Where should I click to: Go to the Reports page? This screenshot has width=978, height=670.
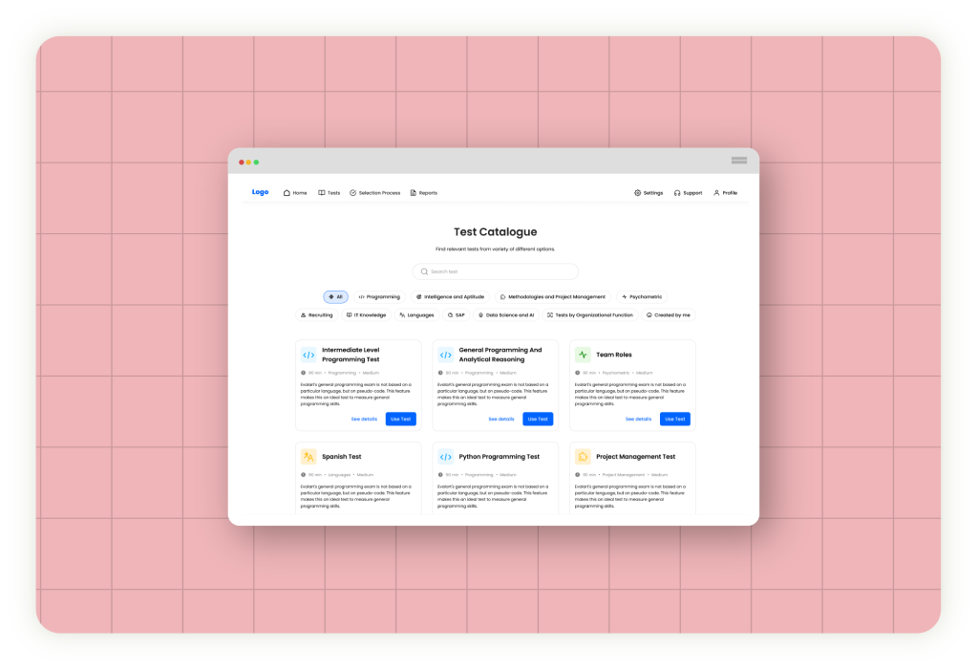coord(423,193)
